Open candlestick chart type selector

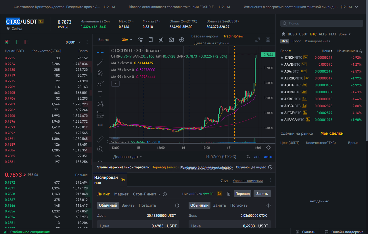click(161, 40)
